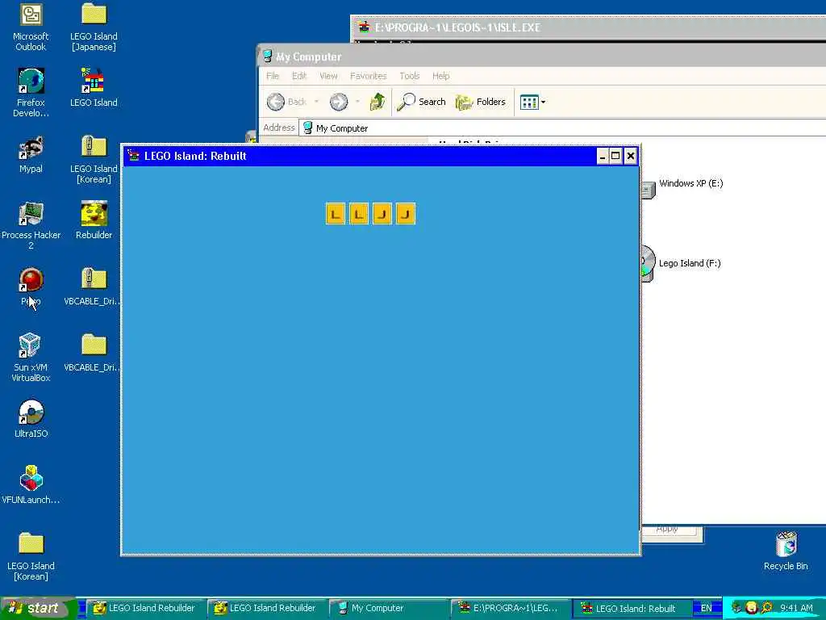This screenshot has width=826, height=620.
Task: Switch to My Computer taskbar button
Action: tap(387, 608)
